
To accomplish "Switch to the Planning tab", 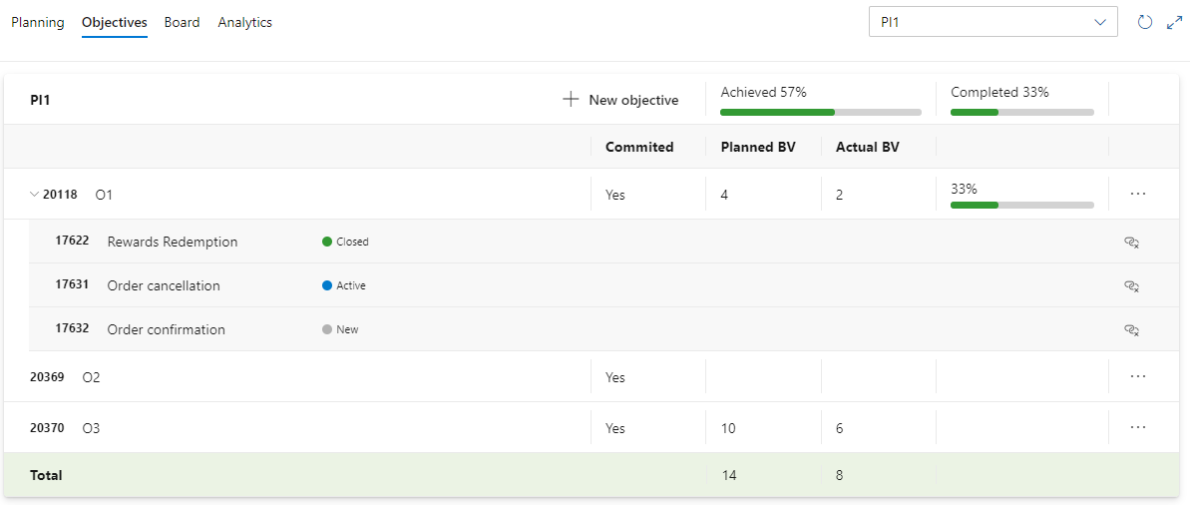I will point(38,22).
